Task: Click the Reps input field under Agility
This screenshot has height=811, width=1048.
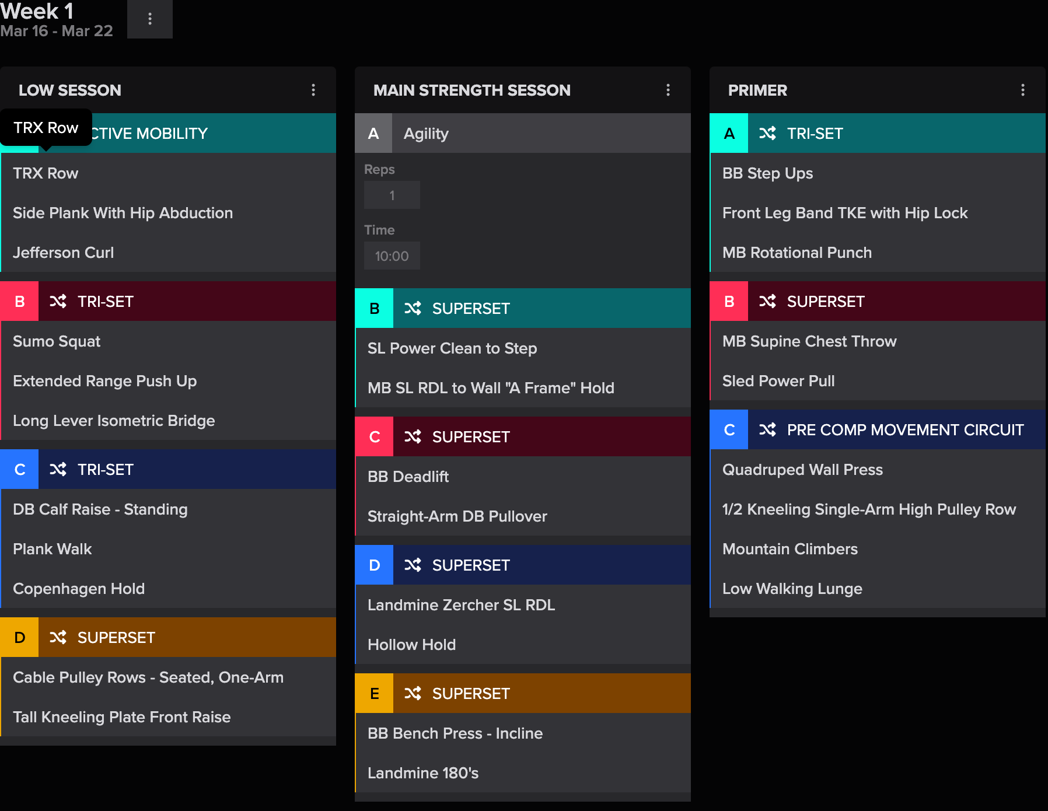Action: [392, 195]
